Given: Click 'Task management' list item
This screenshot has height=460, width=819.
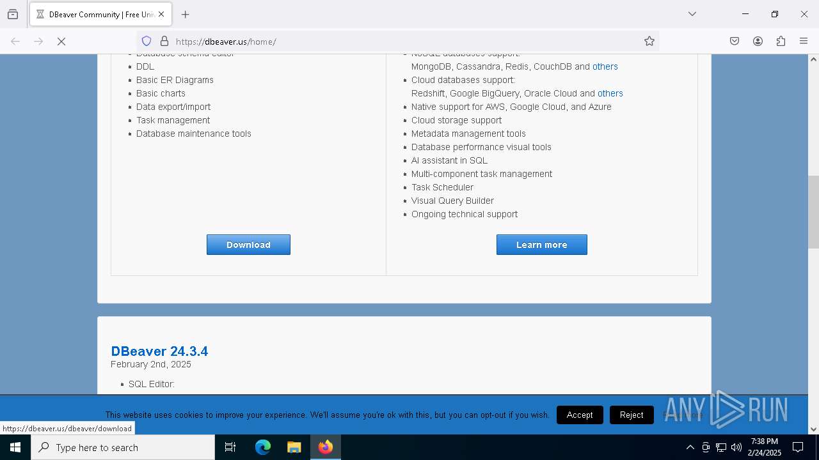Looking at the screenshot, I should tap(173, 120).
